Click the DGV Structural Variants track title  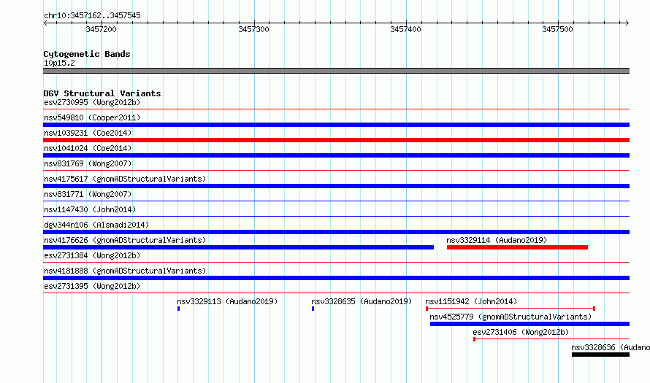click(x=102, y=93)
